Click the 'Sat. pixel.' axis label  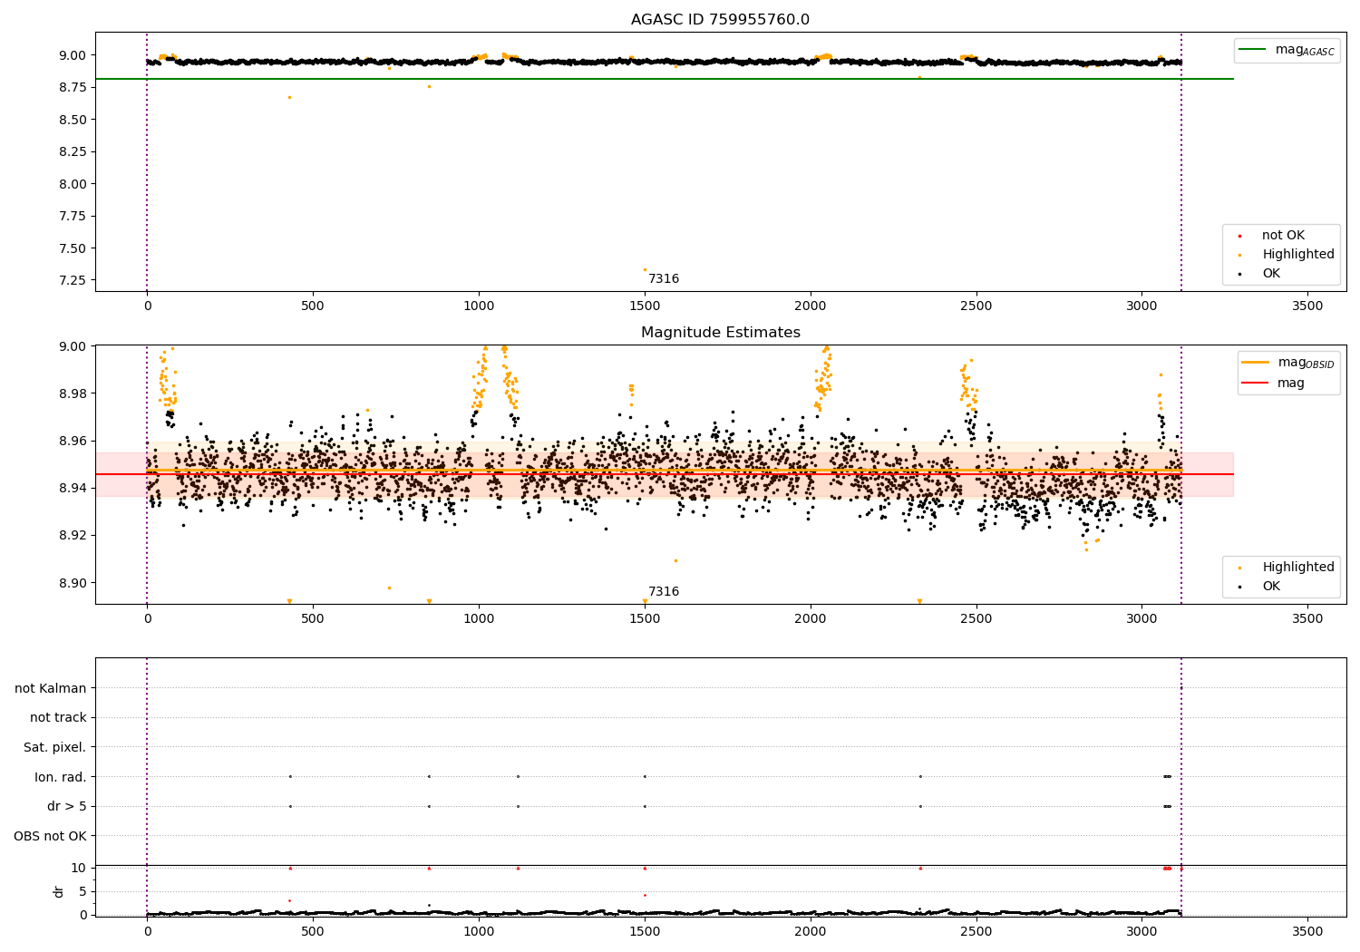(55, 747)
